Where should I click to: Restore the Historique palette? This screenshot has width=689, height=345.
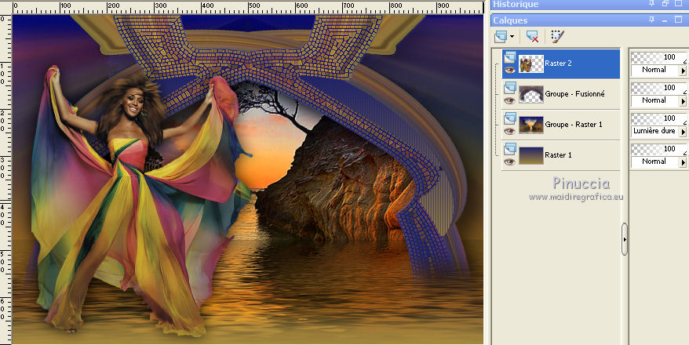665,3
